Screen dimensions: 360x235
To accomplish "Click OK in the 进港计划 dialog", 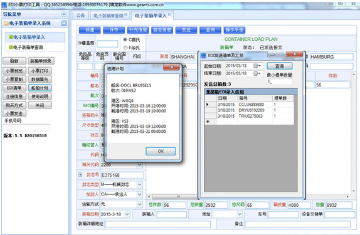I will coord(161,151).
